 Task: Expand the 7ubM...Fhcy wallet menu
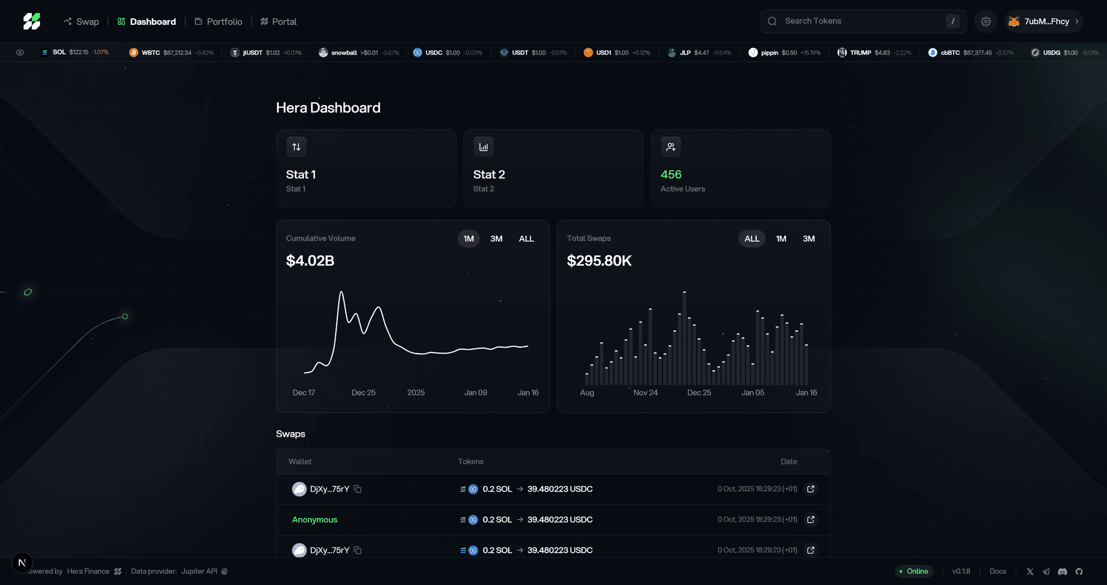[x=1044, y=21]
